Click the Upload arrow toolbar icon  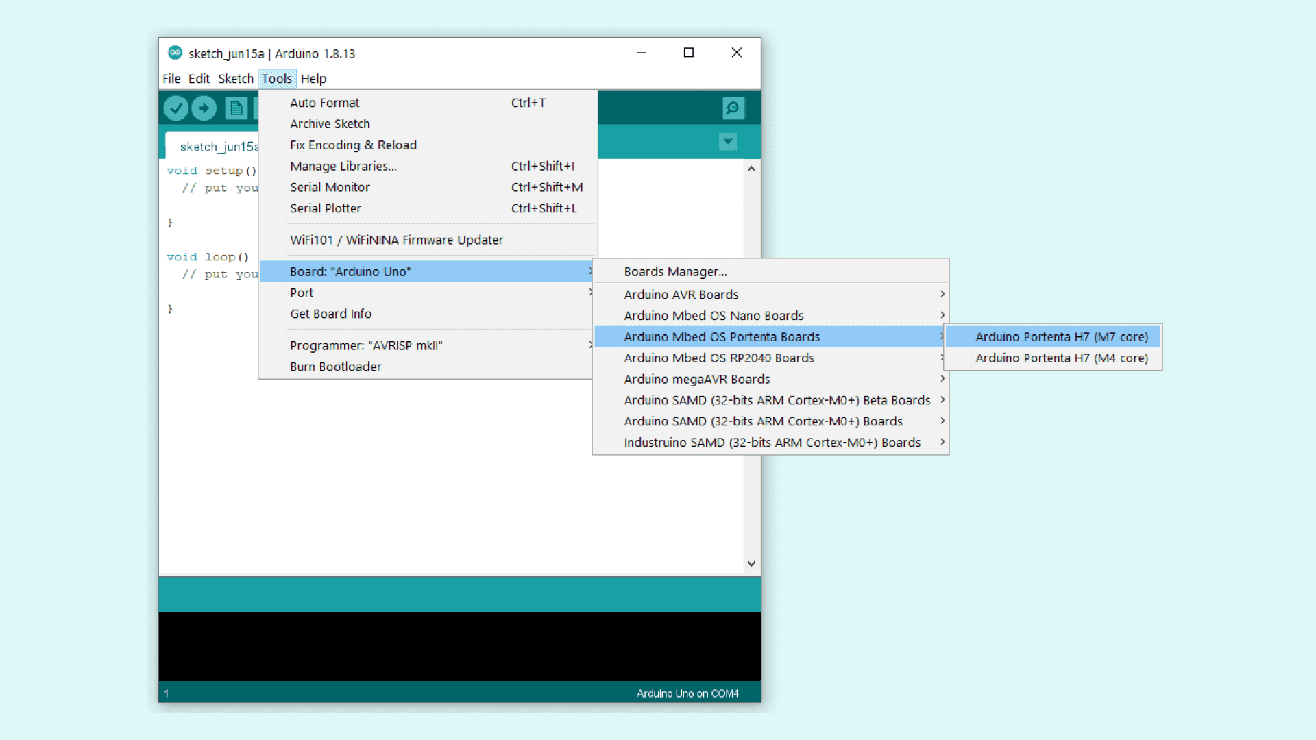tap(204, 108)
